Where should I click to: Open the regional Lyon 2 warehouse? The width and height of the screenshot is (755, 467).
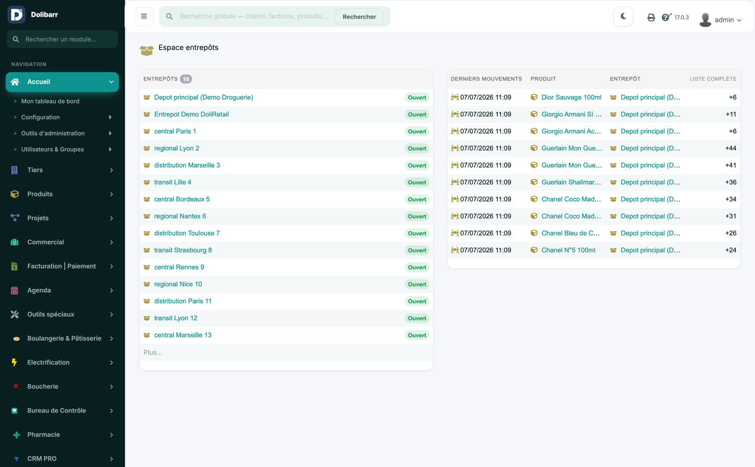point(177,148)
